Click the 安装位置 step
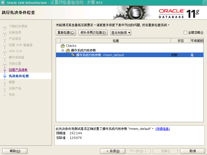This screenshot has height=155, width=207. point(15,64)
